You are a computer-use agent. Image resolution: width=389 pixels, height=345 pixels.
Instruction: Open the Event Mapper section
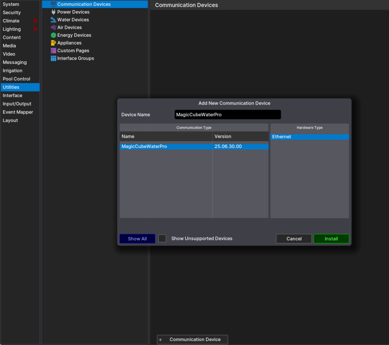coord(20,112)
